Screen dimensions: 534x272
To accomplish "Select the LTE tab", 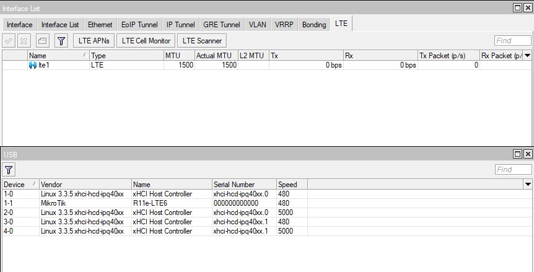I will click(341, 24).
